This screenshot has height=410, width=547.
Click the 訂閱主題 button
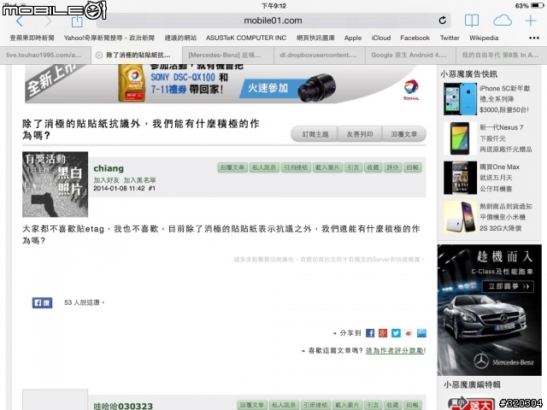click(x=315, y=134)
